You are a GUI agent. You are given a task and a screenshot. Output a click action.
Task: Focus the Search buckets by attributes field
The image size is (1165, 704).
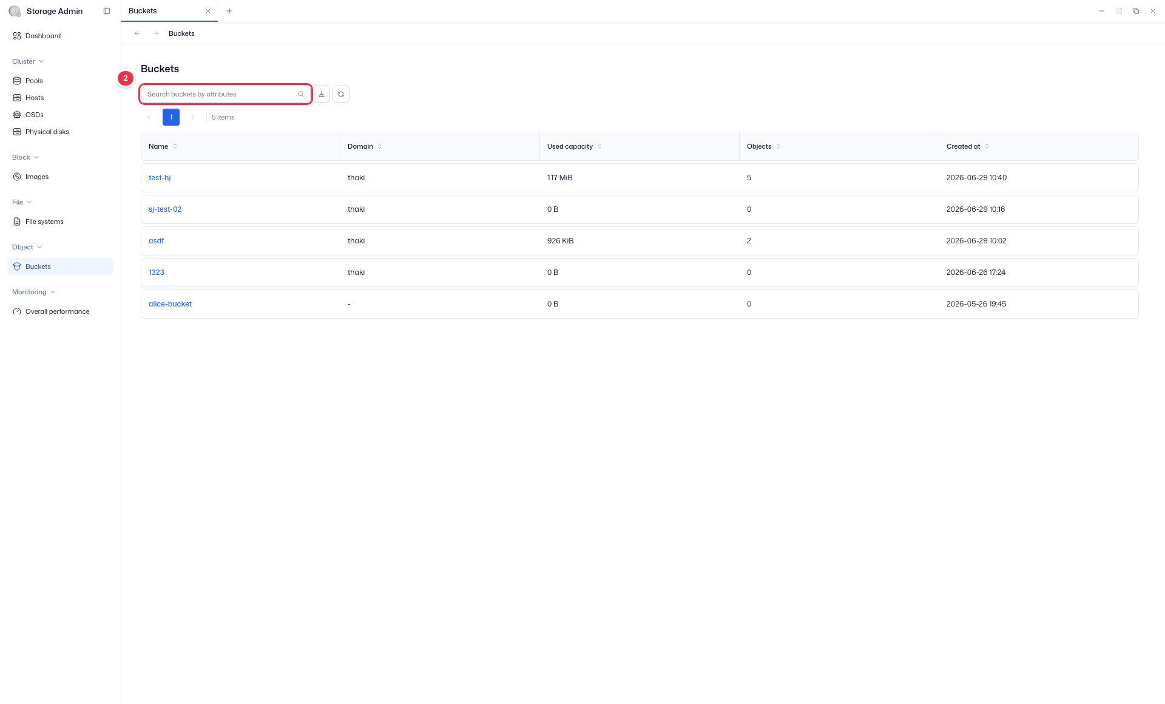[x=226, y=94]
